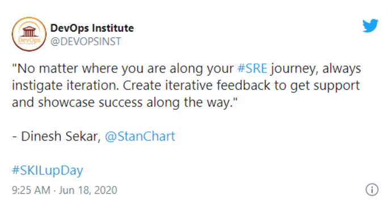
Task: Open the tweet info circle icon
Action: pos(372,190)
